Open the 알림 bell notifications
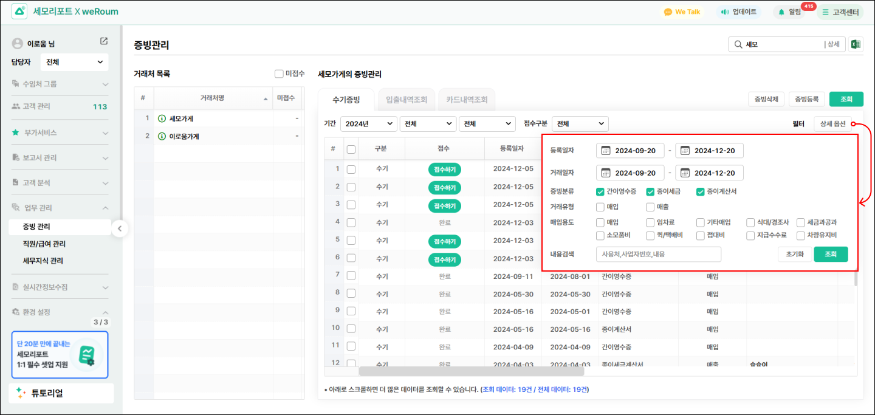875x415 pixels. click(781, 12)
